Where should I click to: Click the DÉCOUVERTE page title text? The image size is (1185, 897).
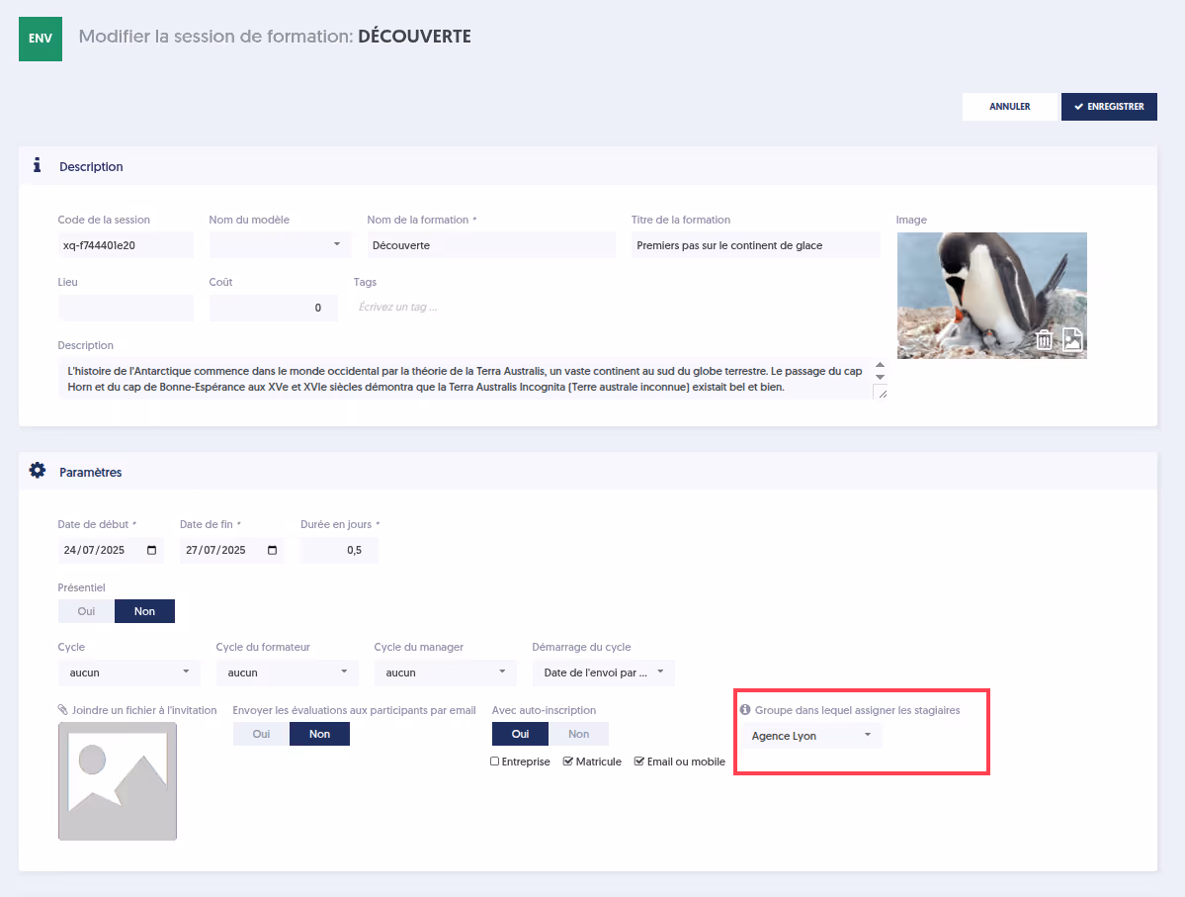(x=414, y=37)
